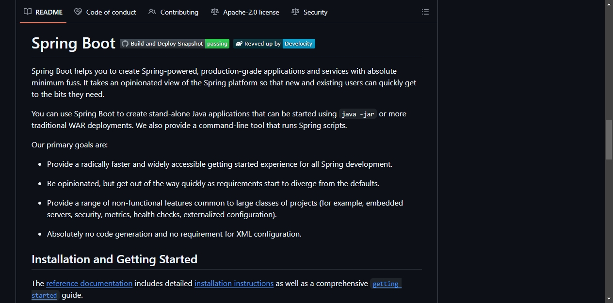Click the scrollbar up arrow
Viewport: 613px width, 303px height.
coord(609,4)
